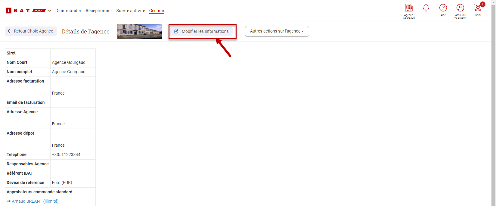Click the telephone number +33511223344
The width and height of the screenshot is (496, 206).
click(x=66, y=154)
